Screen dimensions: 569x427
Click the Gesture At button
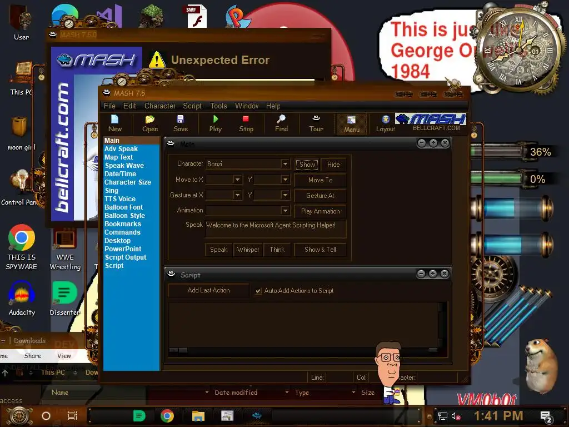pyautogui.click(x=320, y=196)
